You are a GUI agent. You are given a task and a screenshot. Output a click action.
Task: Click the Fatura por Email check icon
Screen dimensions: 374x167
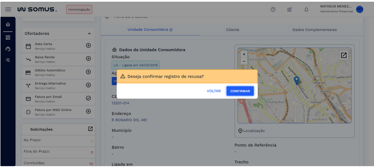[88, 98]
